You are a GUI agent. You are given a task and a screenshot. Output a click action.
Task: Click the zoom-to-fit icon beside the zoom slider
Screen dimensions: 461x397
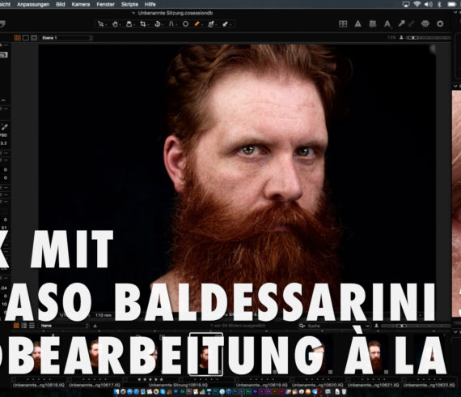[401, 38]
